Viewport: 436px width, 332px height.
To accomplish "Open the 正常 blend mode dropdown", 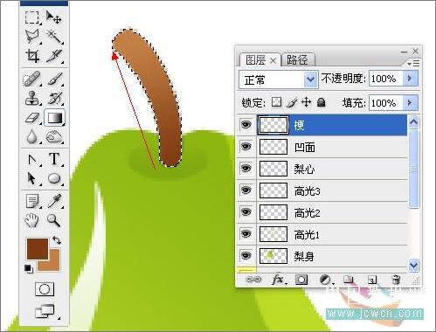I will tap(278, 80).
